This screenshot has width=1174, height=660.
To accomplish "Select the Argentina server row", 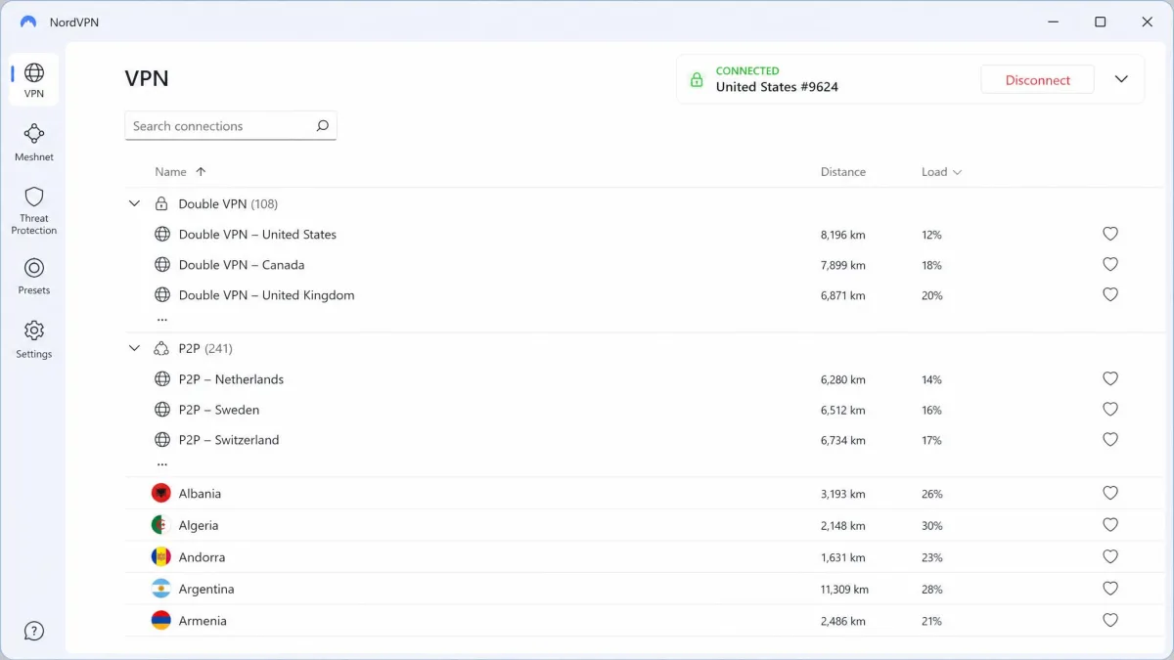I will click(646, 589).
